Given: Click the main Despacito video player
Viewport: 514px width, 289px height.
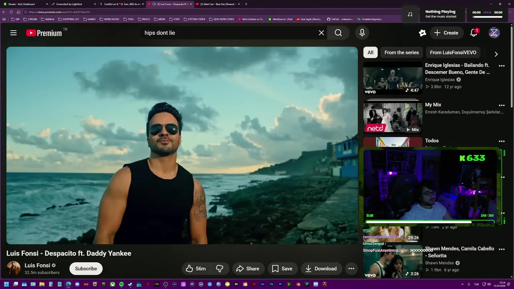Looking at the screenshot, I should (182, 145).
